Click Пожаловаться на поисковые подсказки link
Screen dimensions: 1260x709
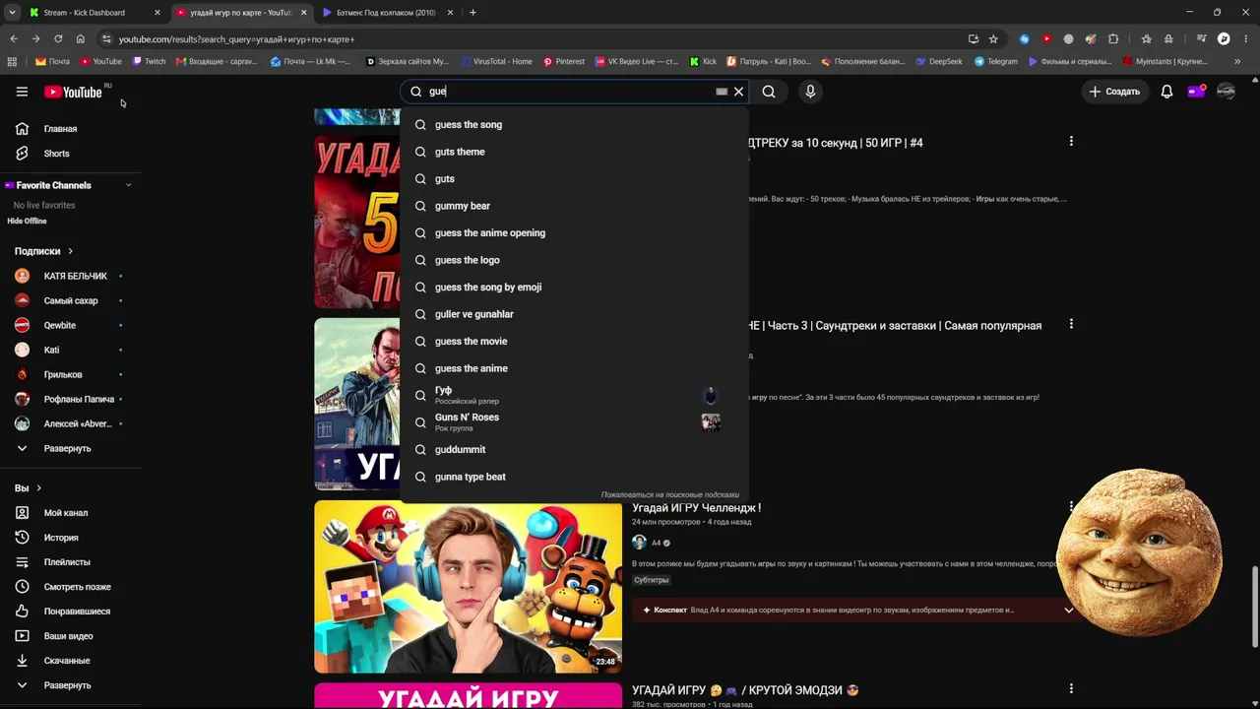(x=669, y=495)
